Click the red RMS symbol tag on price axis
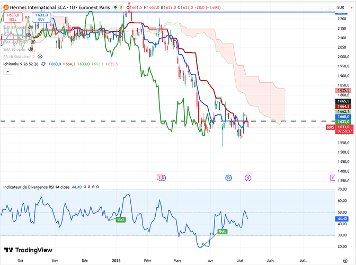The height and width of the screenshot is (265, 356). (x=331, y=127)
